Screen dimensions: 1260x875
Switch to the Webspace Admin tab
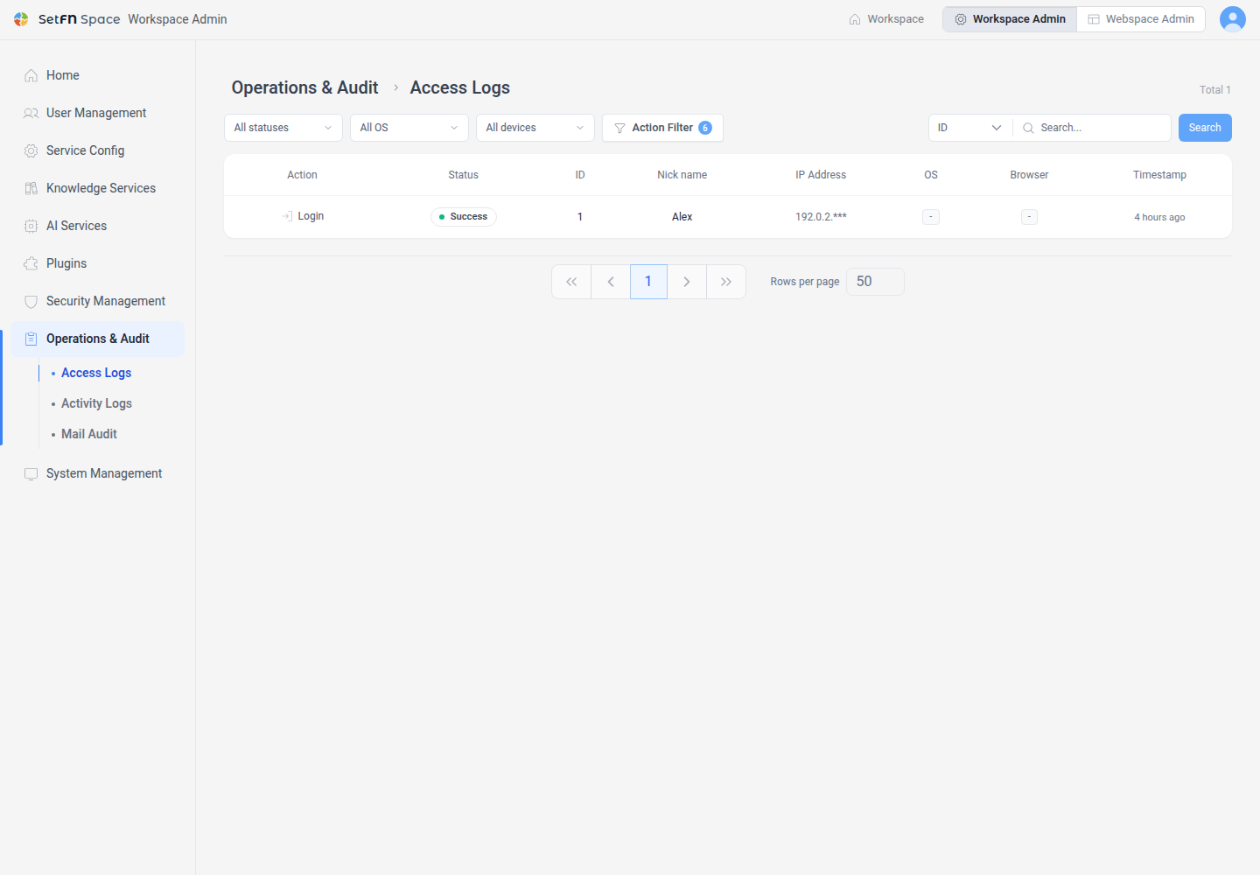tap(1141, 19)
